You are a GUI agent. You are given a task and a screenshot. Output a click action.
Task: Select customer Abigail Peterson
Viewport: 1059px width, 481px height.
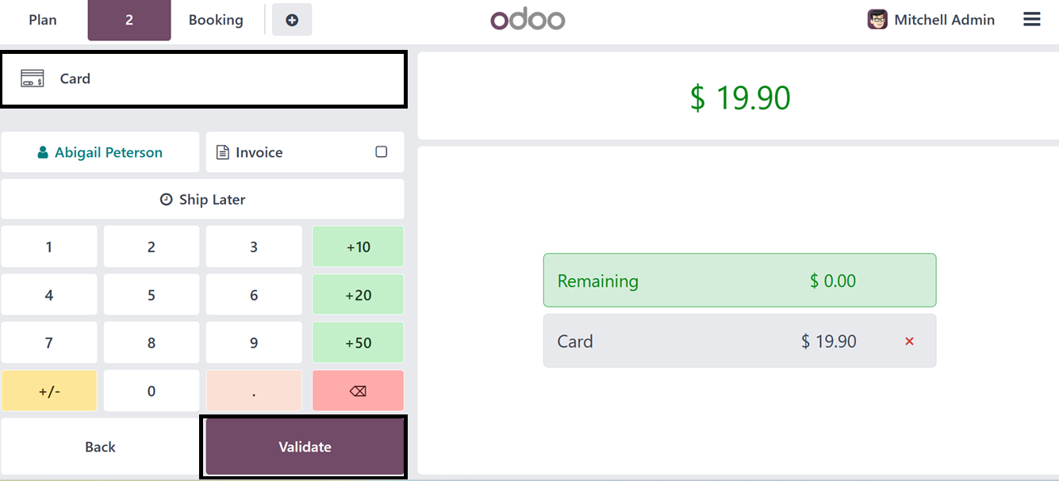coord(100,152)
